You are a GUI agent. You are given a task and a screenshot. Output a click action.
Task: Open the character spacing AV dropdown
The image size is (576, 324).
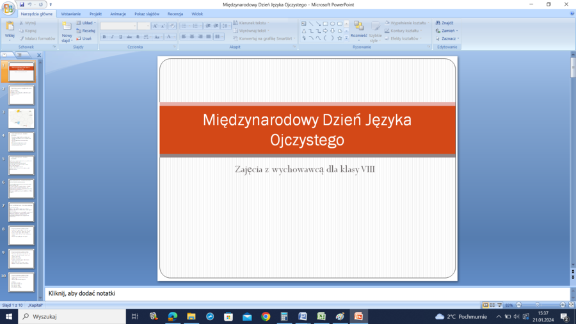pos(147,36)
